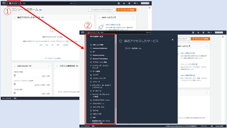Open the サービス menu in back window
Viewport: 227px width, 128px height.
coord(13,3)
